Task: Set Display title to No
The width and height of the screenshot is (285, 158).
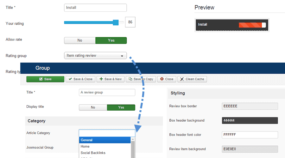Action: [x=93, y=107]
